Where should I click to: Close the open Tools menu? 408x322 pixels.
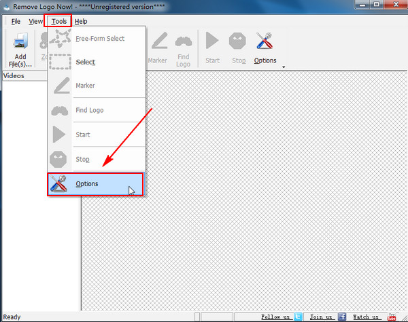(58, 21)
